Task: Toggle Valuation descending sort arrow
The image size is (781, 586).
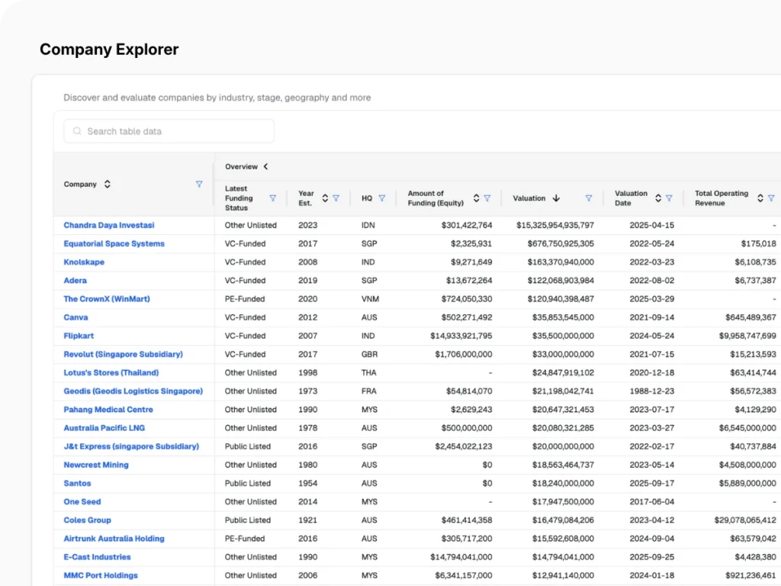Action: click(556, 198)
